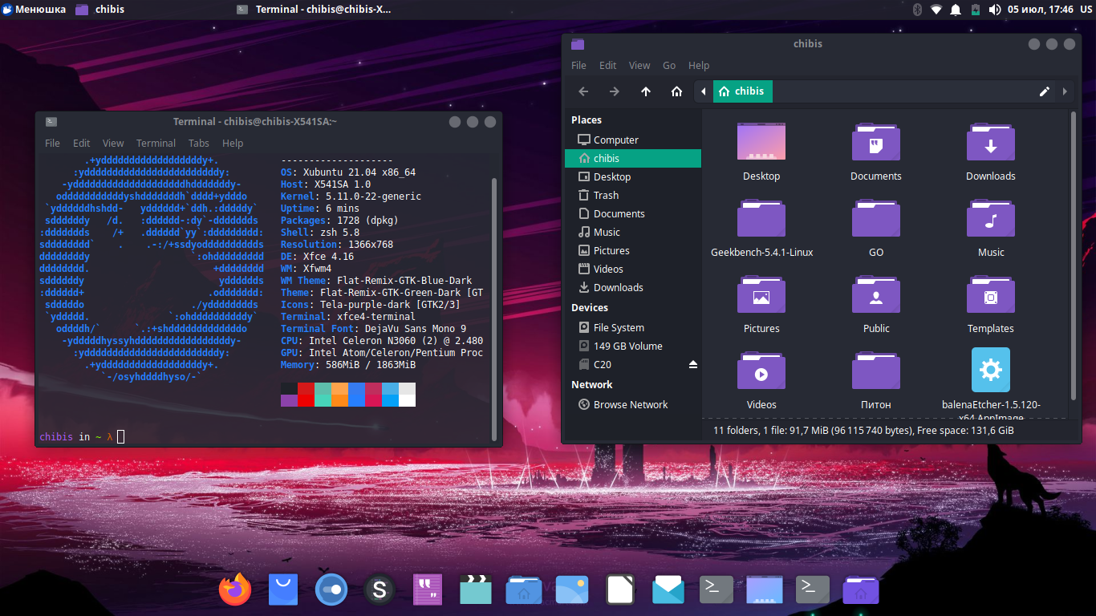Click the volume speaker icon in panel

pos(995,10)
